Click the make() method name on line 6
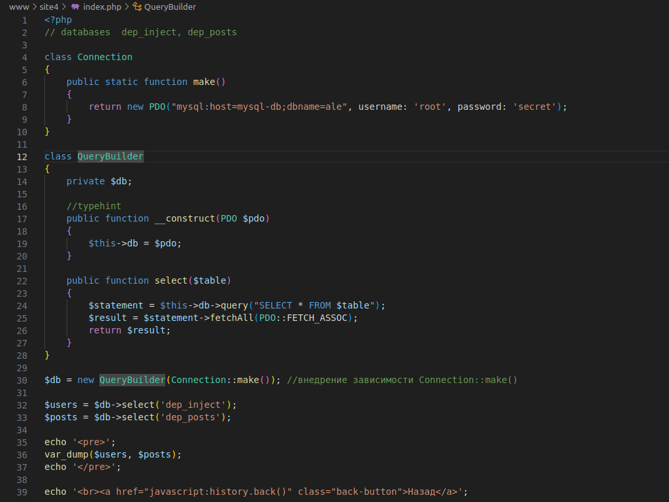Screen dimensions: 669x502 (204, 82)
